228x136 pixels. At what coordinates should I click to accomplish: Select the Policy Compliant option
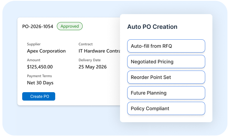point(166,108)
